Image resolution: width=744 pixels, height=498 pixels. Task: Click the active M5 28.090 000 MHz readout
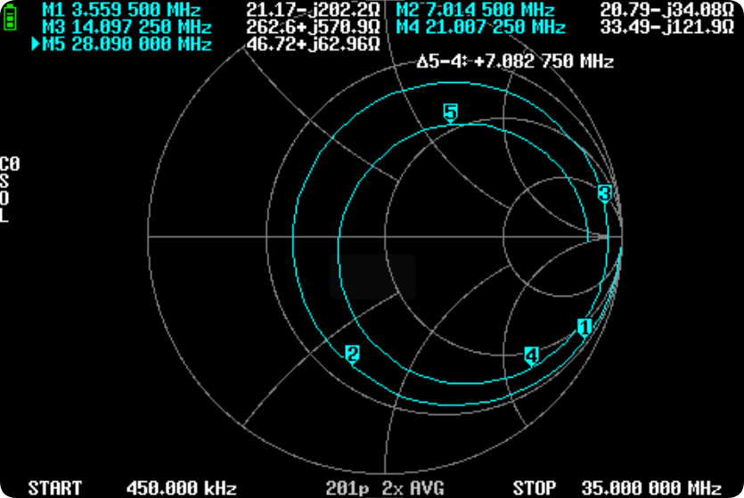127,45
